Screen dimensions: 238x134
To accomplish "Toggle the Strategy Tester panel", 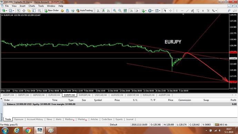I will tap(39, 11).
